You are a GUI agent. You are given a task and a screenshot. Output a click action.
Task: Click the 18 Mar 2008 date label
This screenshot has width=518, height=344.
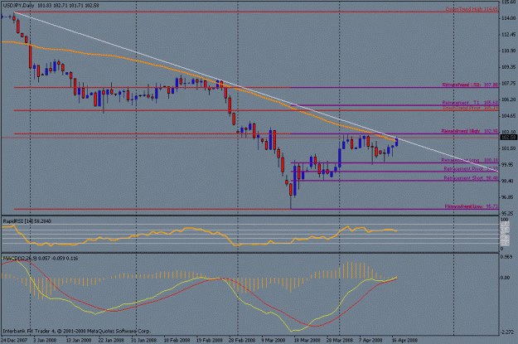tap(307, 340)
